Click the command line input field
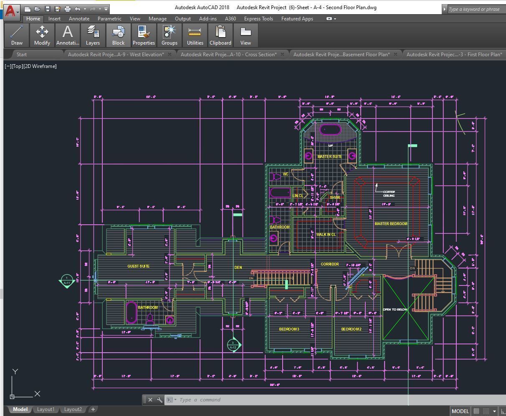The image size is (506, 416). pyautogui.click(x=334, y=400)
